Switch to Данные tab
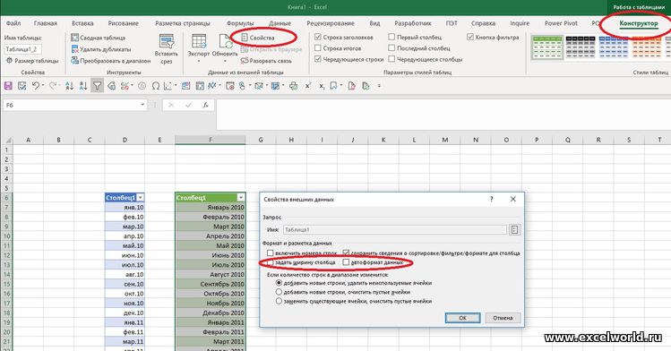The height and width of the screenshot is (351, 671). point(280,23)
